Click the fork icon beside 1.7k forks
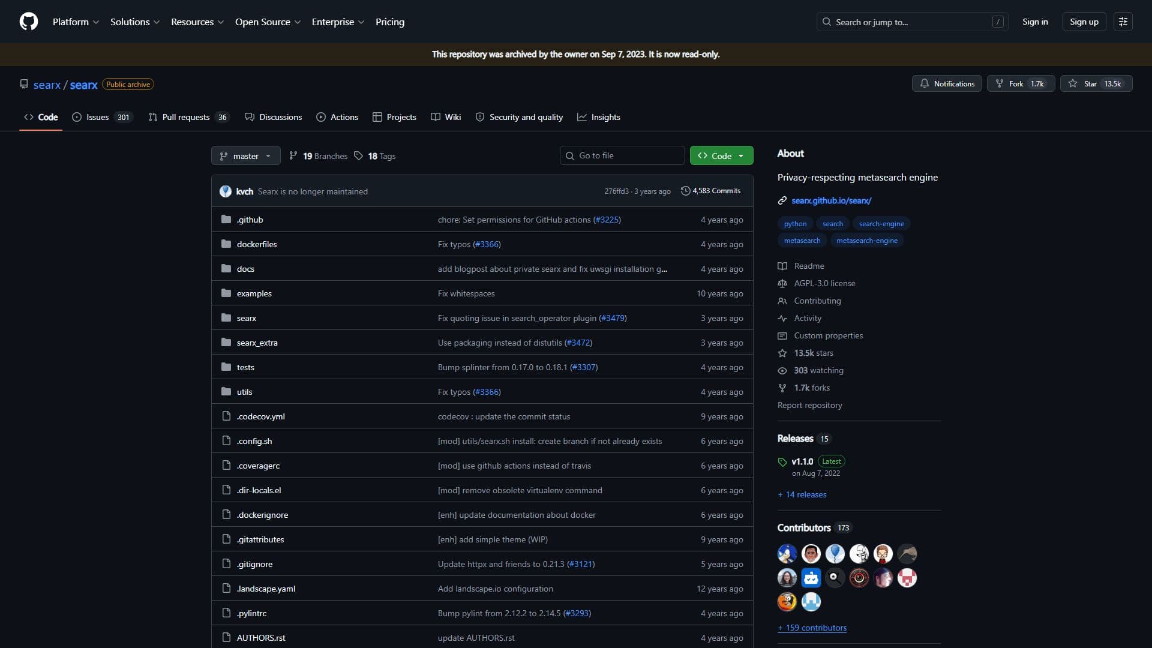 tap(782, 388)
